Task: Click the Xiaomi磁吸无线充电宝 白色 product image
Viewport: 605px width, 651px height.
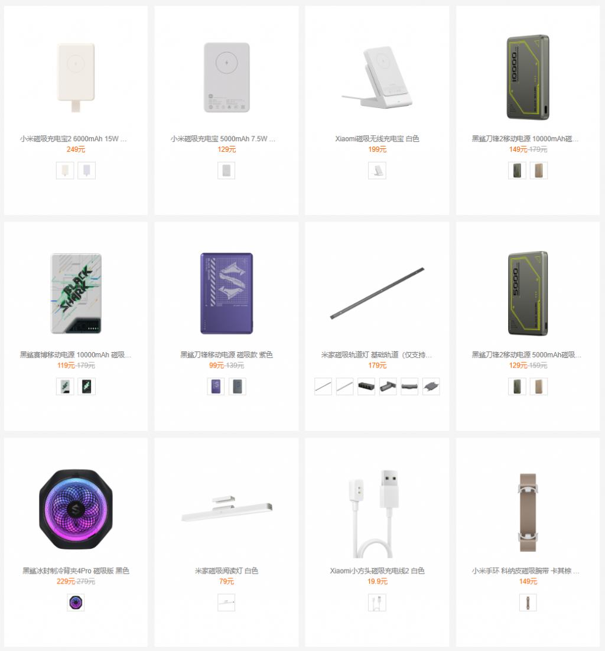Action: click(377, 77)
